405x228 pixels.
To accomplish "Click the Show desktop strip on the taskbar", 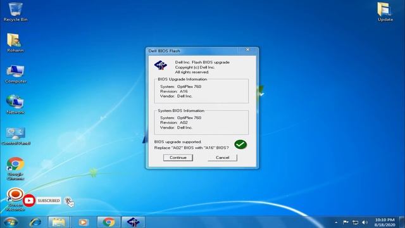I will (402, 222).
